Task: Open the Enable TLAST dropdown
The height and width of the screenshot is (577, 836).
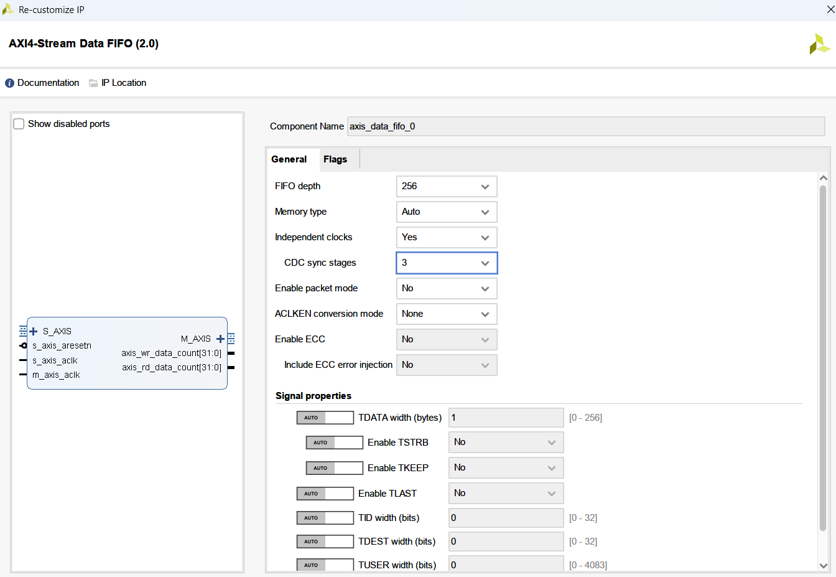Action: pos(506,493)
